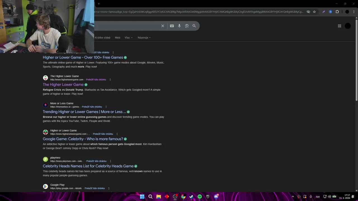Click the Google Play site favicon
358x201 pixels.
pos(45,186)
